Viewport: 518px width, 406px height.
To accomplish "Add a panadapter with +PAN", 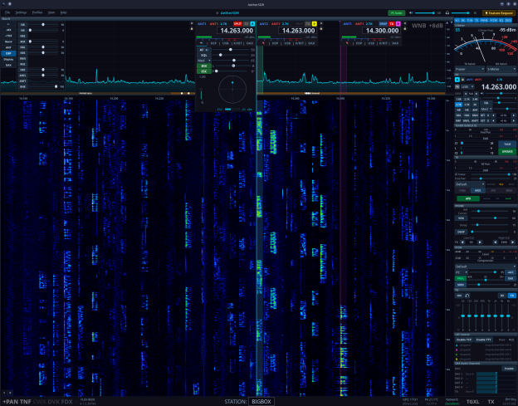I will (10, 402).
